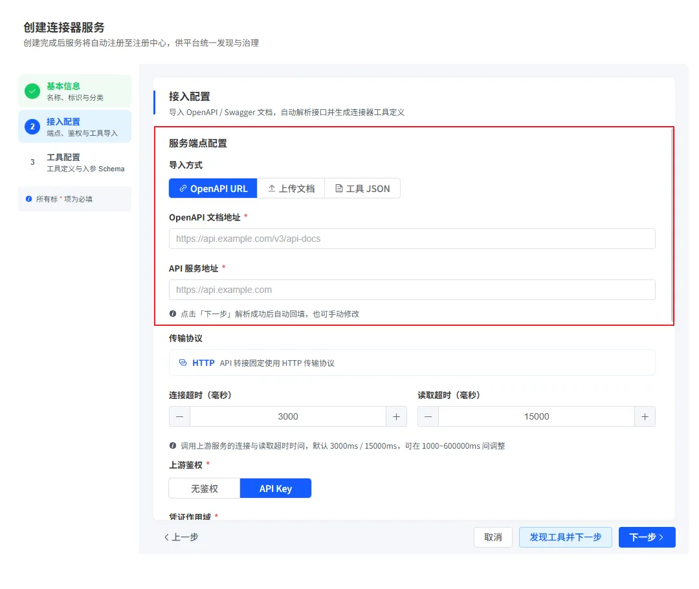
Task: Click the info icon beside 点击「下一步」hint
Action: tap(173, 314)
